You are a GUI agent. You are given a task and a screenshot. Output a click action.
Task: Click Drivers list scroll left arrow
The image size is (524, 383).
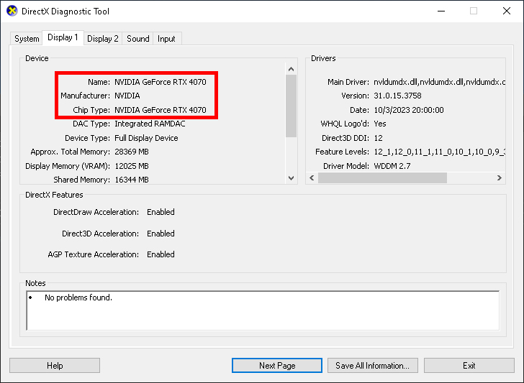coord(312,177)
